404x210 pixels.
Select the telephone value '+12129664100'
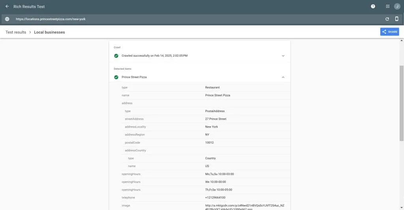point(215,198)
